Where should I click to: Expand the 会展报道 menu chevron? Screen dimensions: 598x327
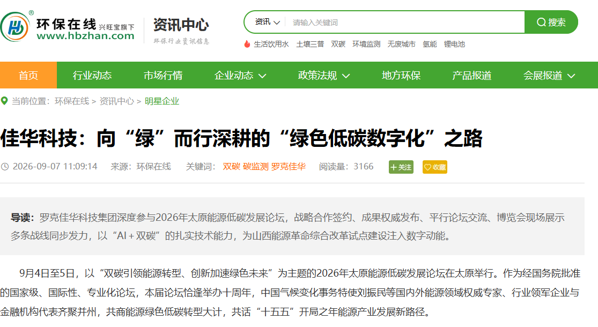571,76
